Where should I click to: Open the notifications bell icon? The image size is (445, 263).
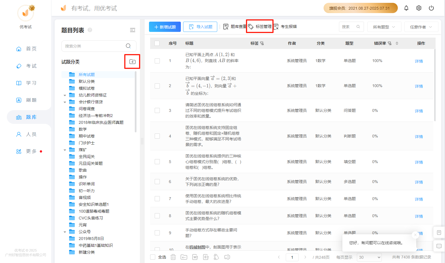[406, 8]
